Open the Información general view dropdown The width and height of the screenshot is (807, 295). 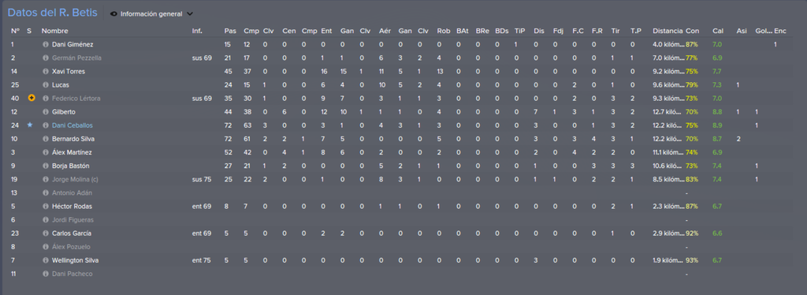[x=152, y=14]
